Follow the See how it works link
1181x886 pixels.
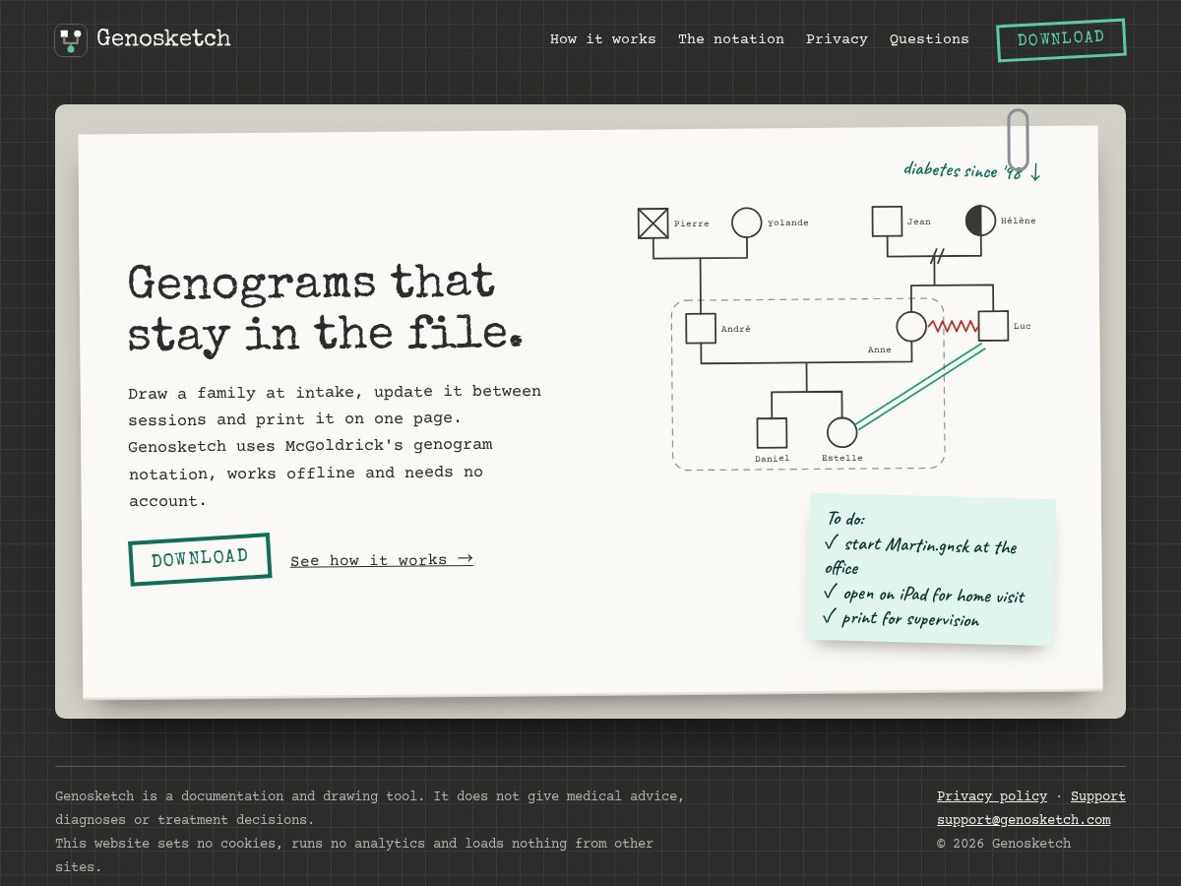[382, 560]
